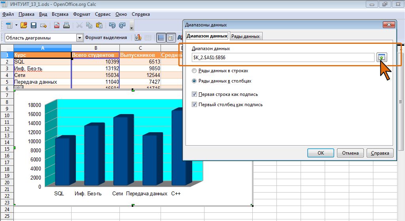Open the Сервис menu

pyautogui.click(x=103, y=14)
